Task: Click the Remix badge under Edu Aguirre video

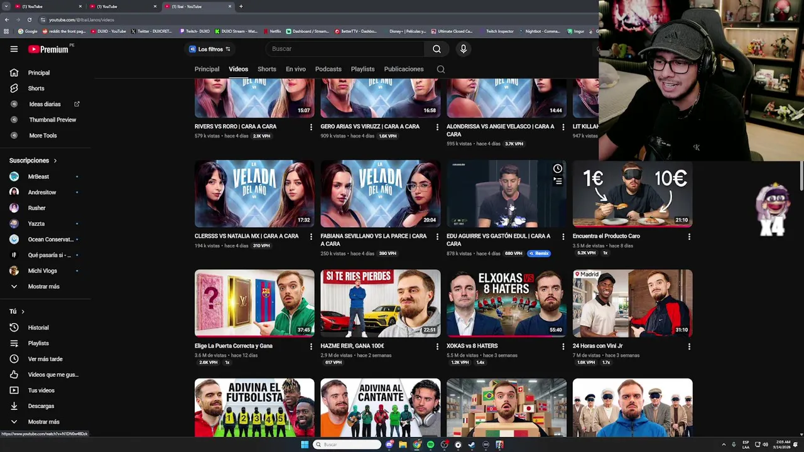Action: pos(539,254)
